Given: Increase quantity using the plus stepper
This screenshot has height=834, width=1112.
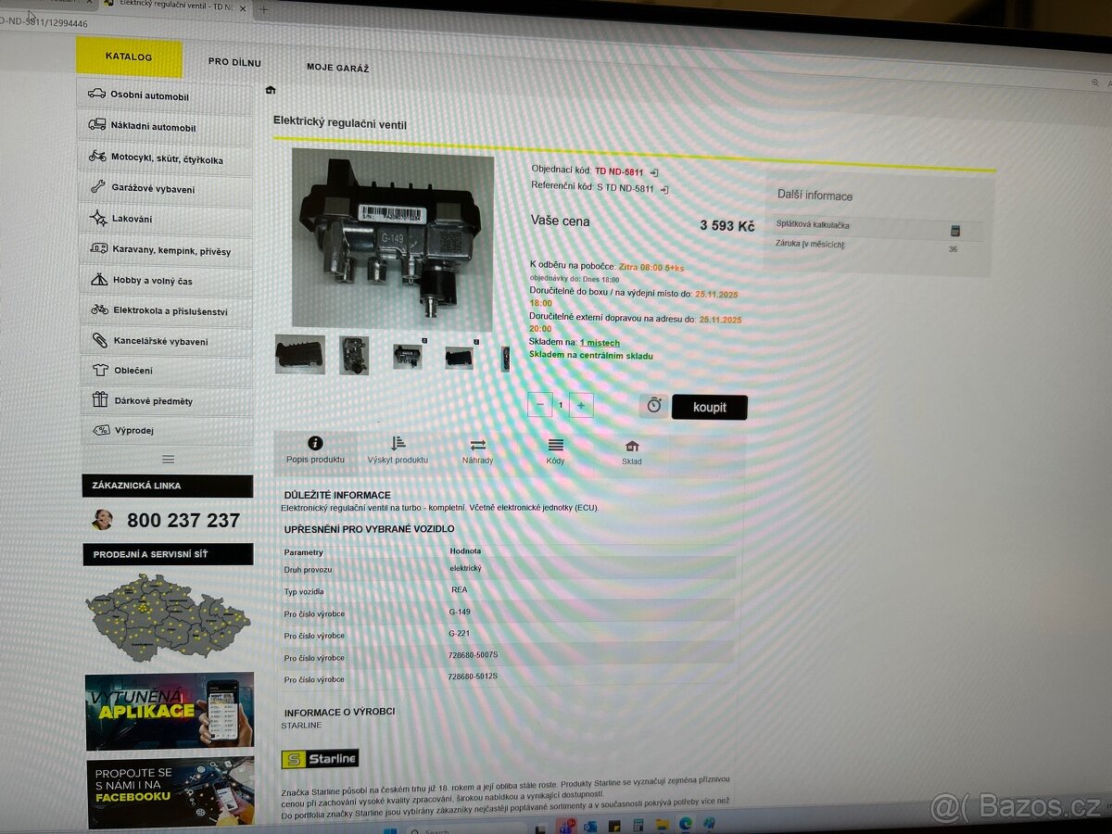Looking at the screenshot, I should [x=581, y=405].
